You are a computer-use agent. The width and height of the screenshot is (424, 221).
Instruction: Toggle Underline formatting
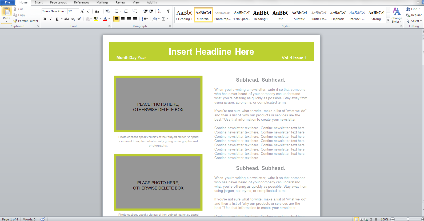(57, 19)
